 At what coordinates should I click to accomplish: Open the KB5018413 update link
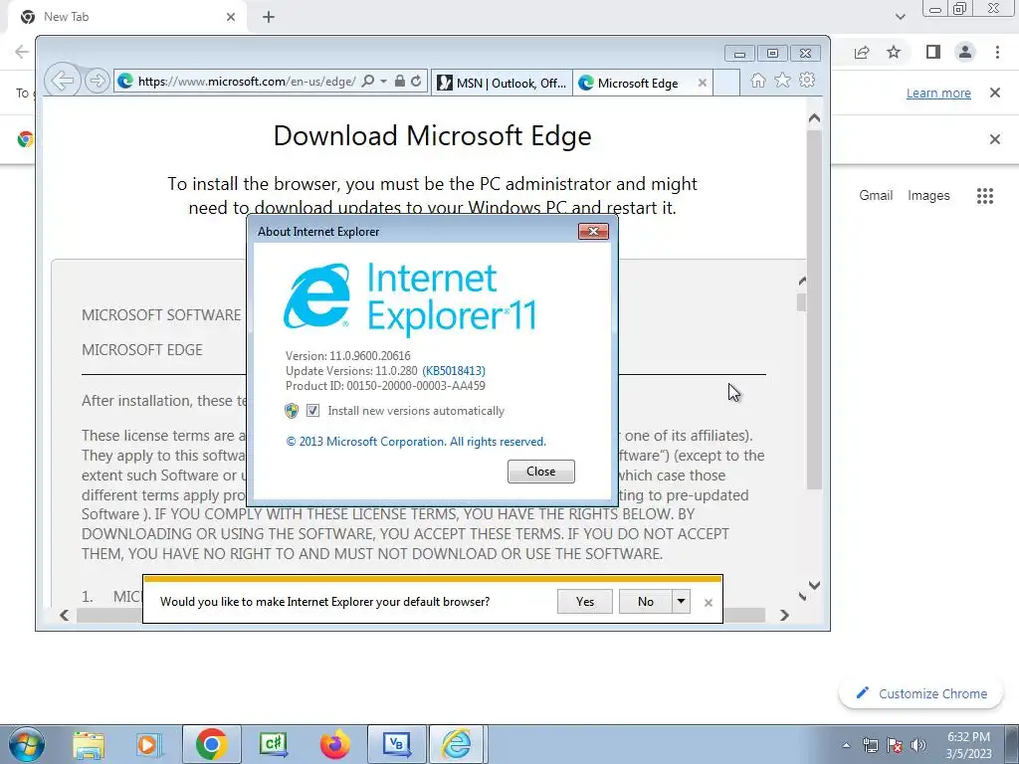(454, 371)
